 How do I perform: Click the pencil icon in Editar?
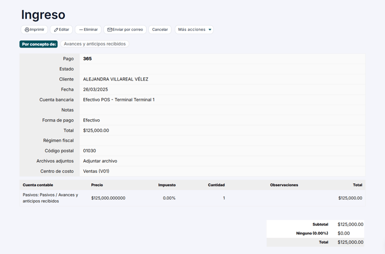click(x=56, y=30)
